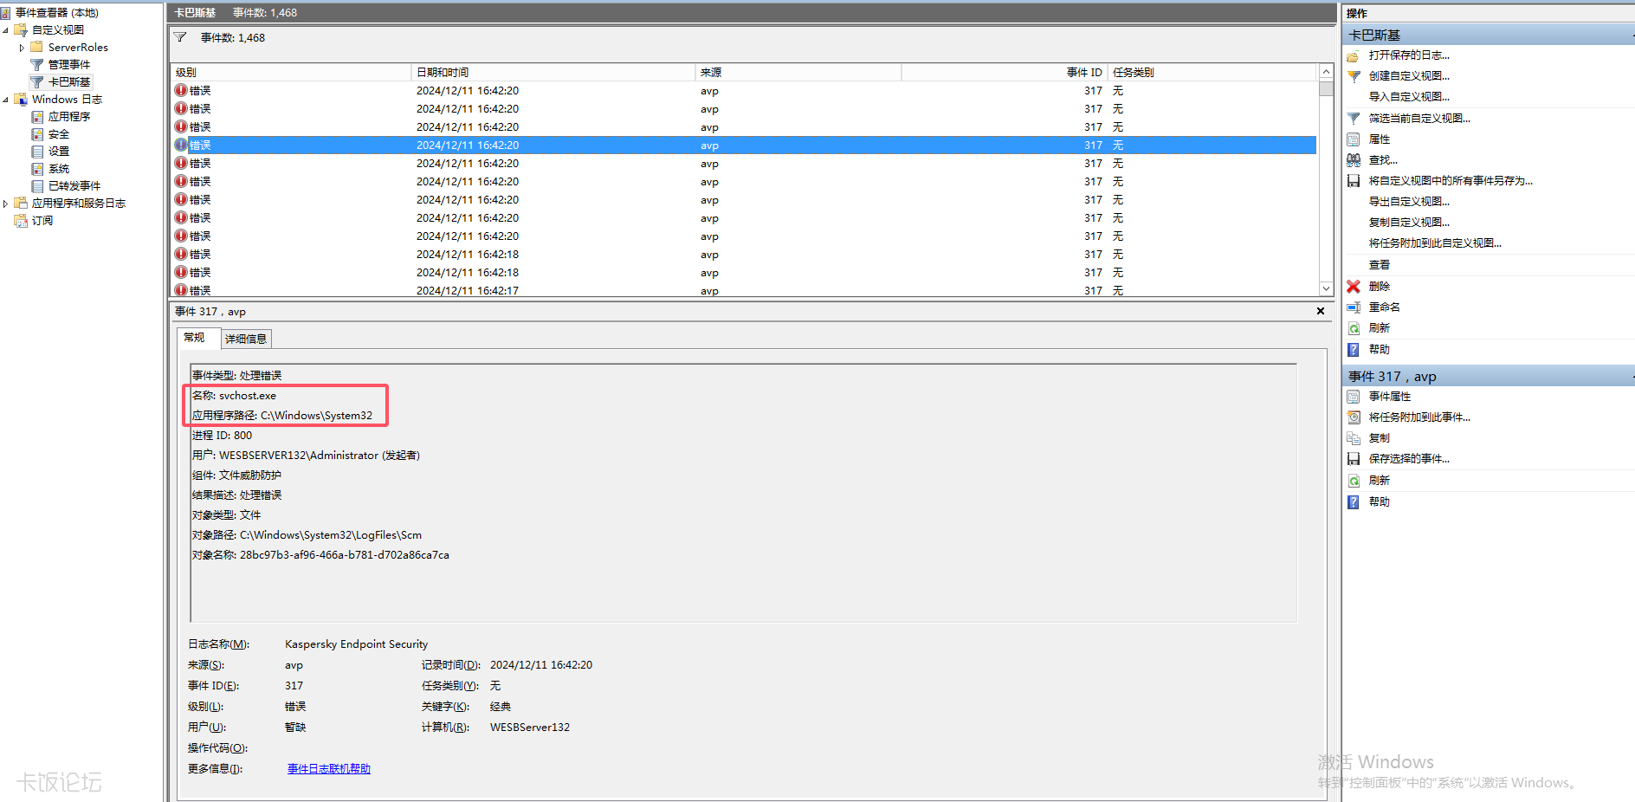The height and width of the screenshot is (802, 1635).
Task: Collapse the Windows 日志 tree node
Action: point(6,100)
